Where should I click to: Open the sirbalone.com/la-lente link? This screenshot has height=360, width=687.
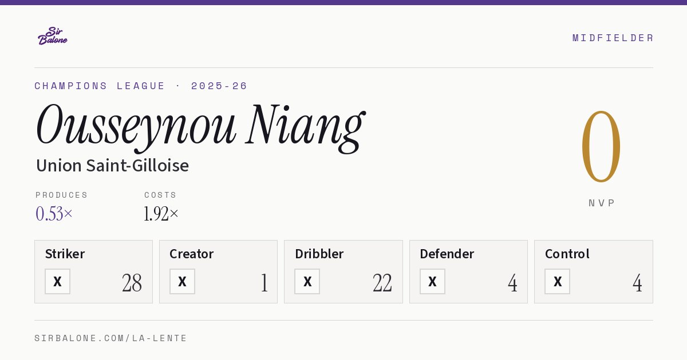point(111,338)
